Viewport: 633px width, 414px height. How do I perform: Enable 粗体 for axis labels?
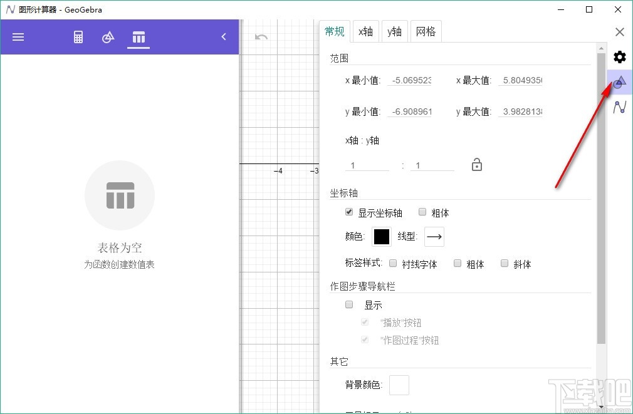coord(422,212)
